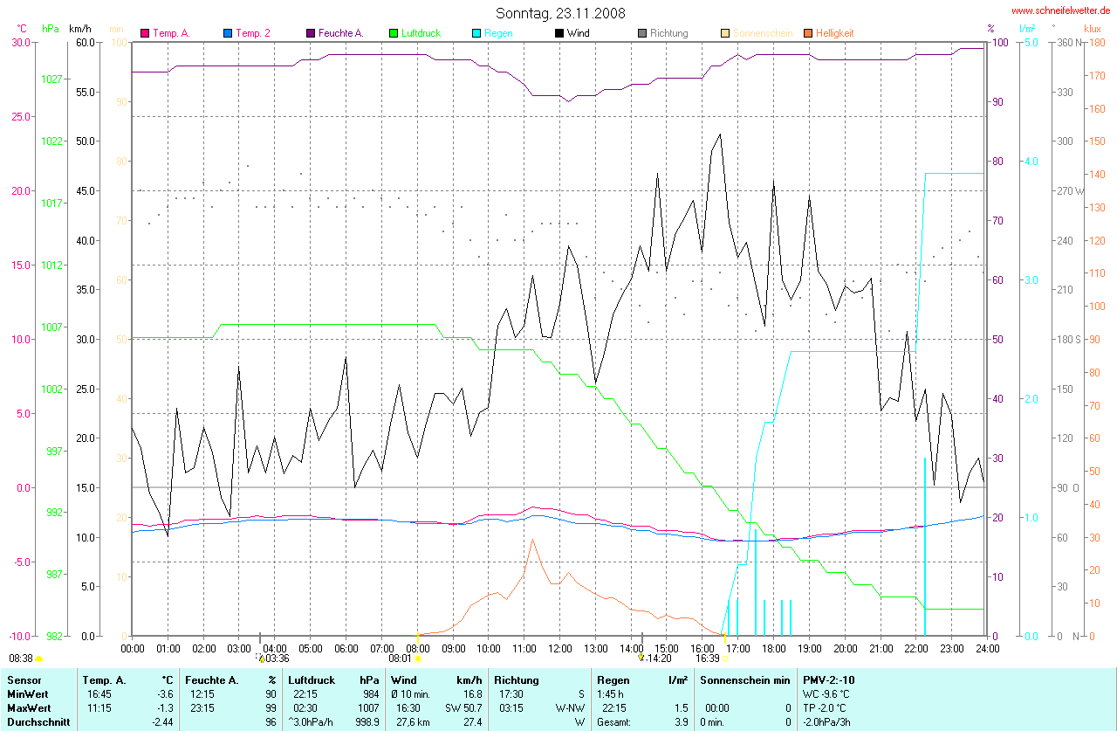Click the PMV-2:-10 header

(828, 679)
